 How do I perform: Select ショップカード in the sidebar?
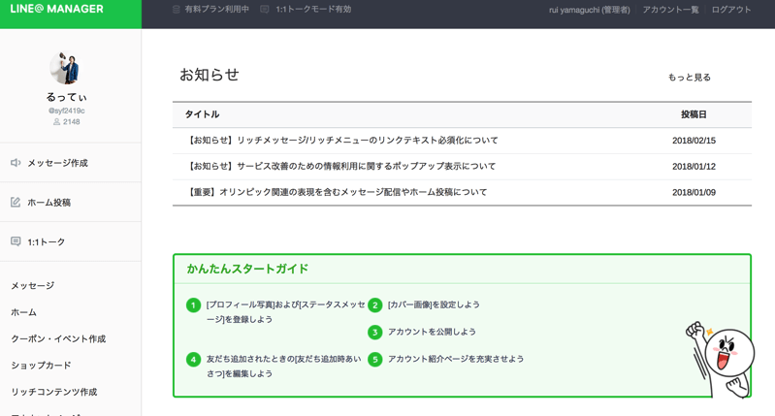(x=41, y=366)
